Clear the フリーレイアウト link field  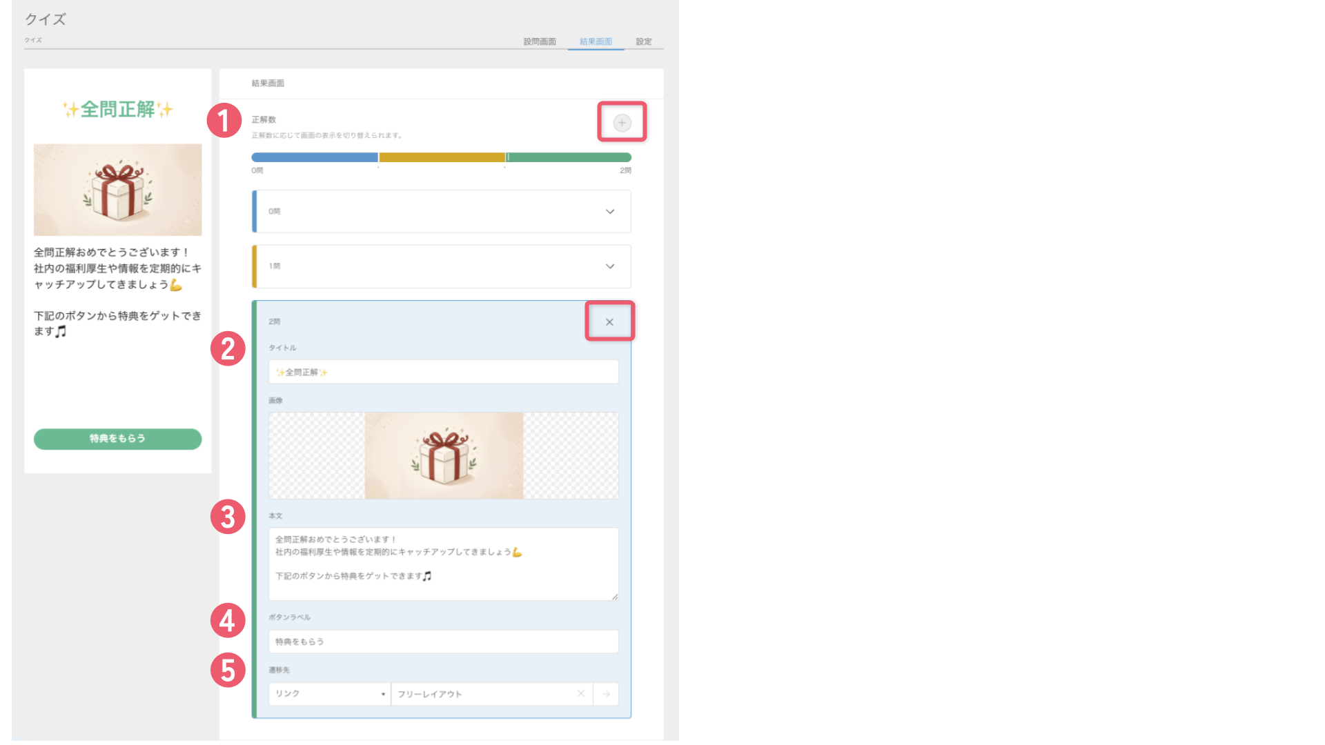tap(581, 694)
